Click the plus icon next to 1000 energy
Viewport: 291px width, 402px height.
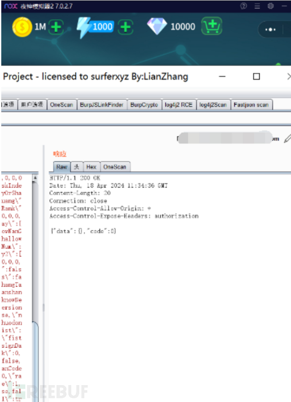[125, 27]
